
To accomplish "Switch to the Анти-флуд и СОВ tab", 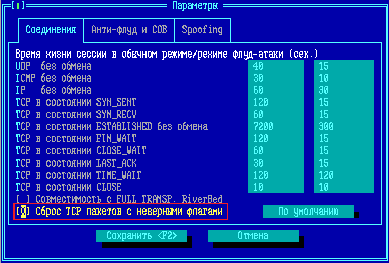I will [x=128, y=30].
